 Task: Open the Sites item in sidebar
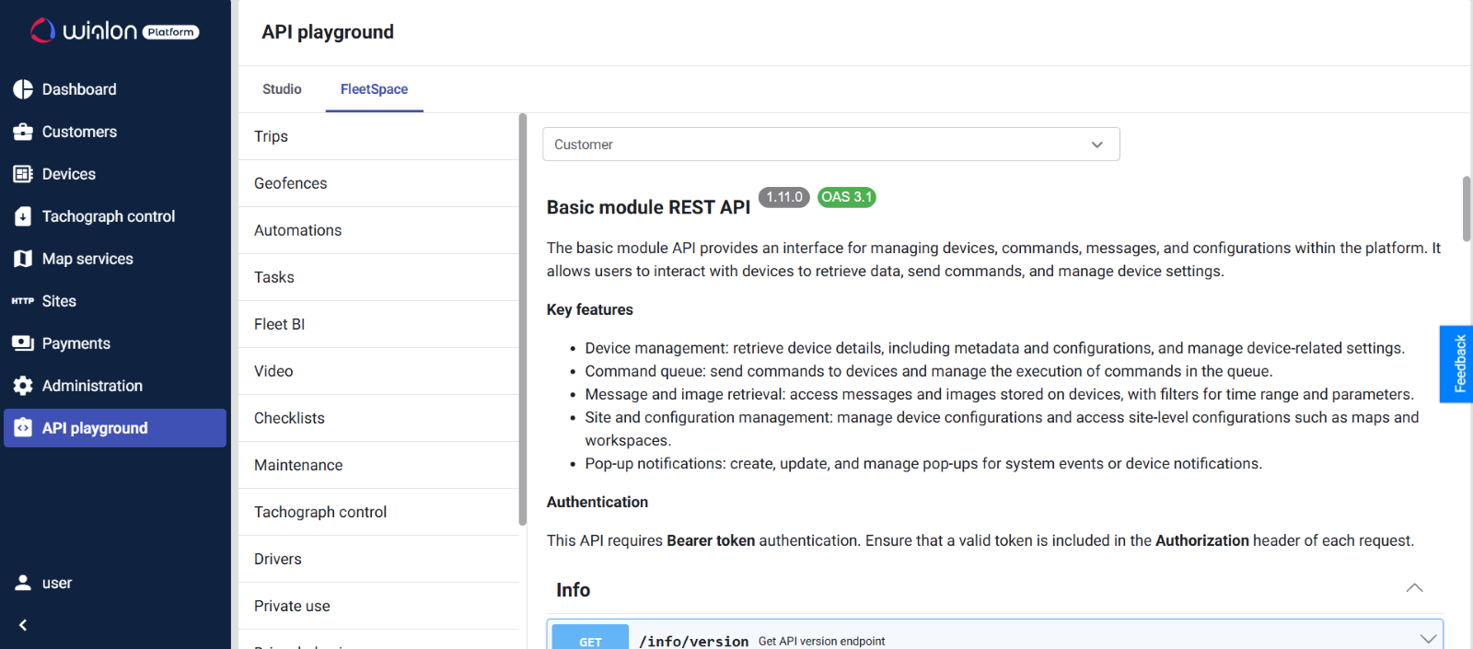pos(59,301)
